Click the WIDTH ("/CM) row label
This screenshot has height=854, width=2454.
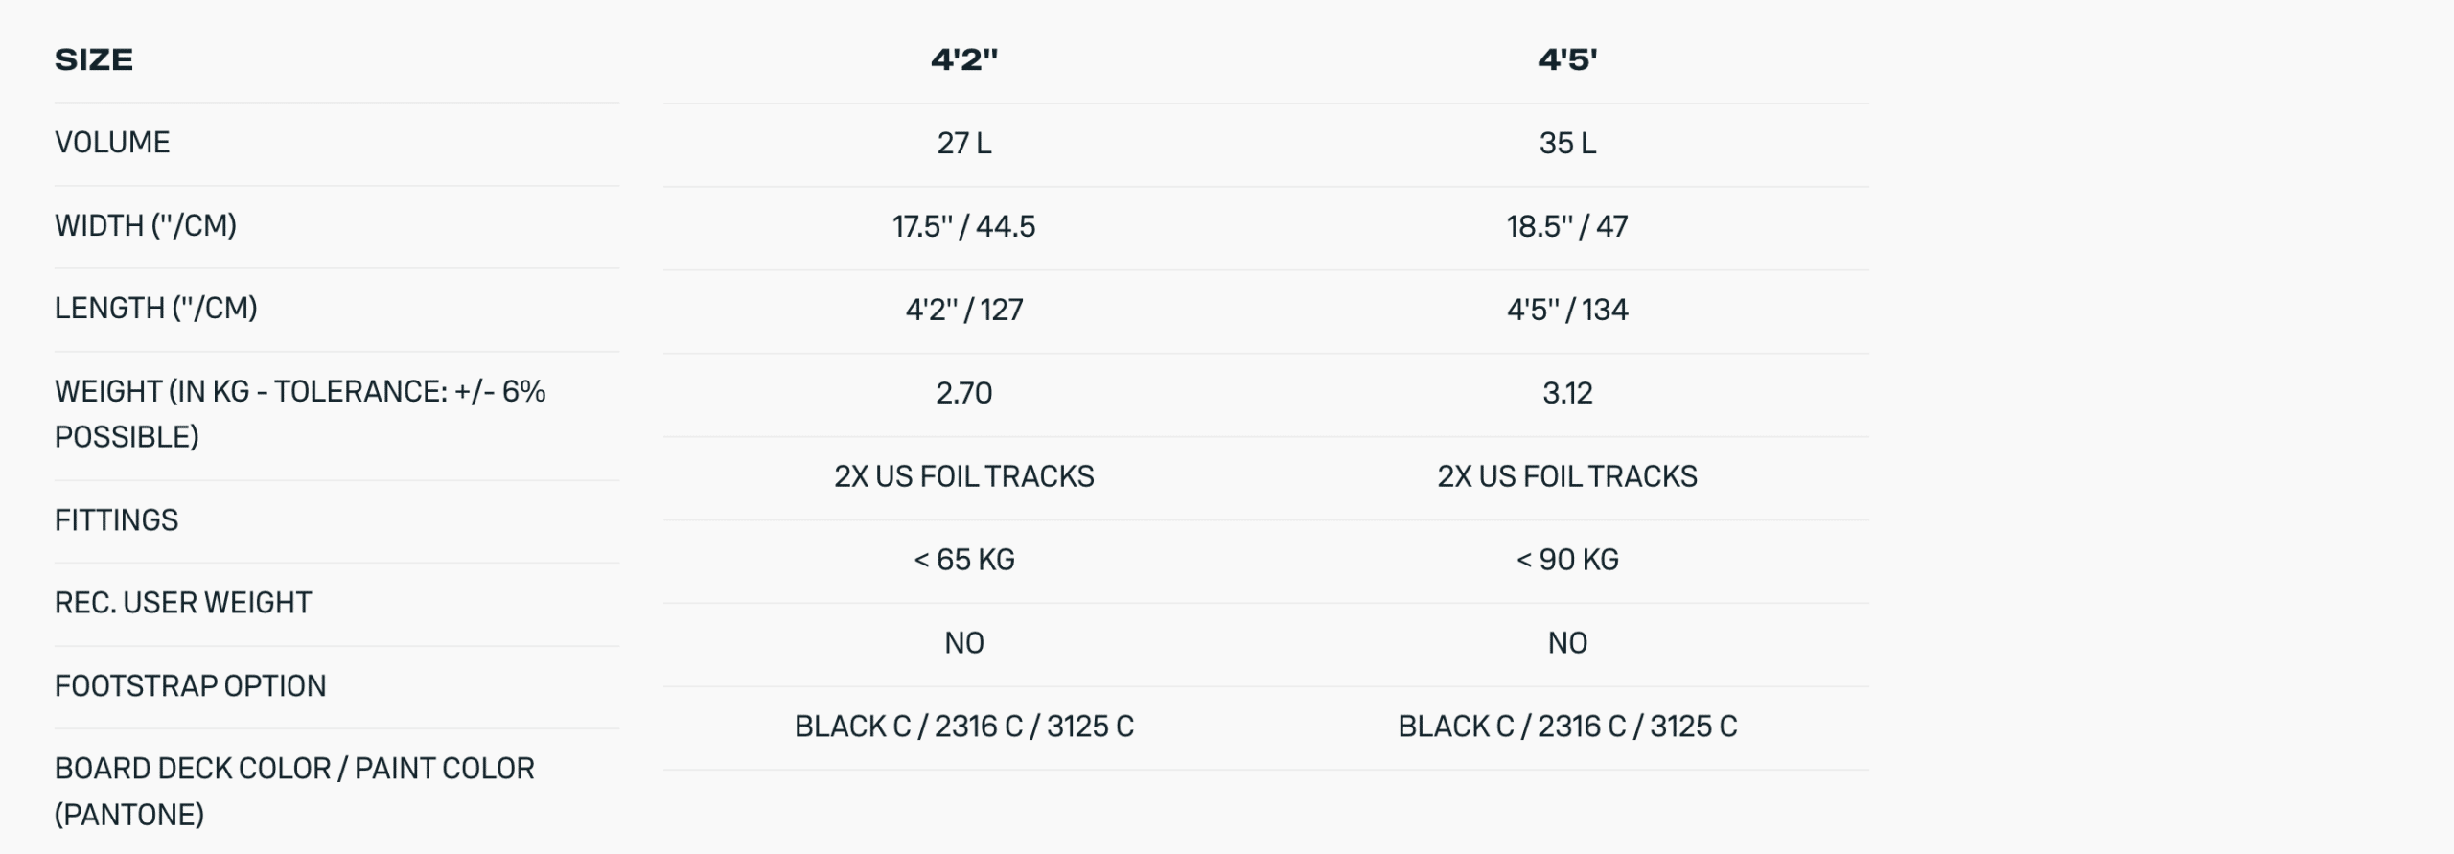click(146, 226)
